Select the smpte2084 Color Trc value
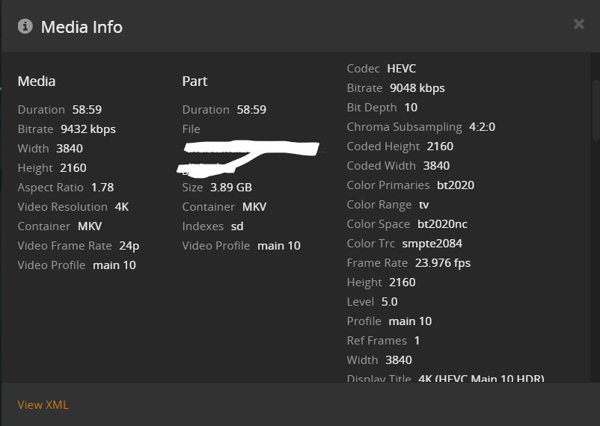The image size is (600, 426). coord(432,243)
